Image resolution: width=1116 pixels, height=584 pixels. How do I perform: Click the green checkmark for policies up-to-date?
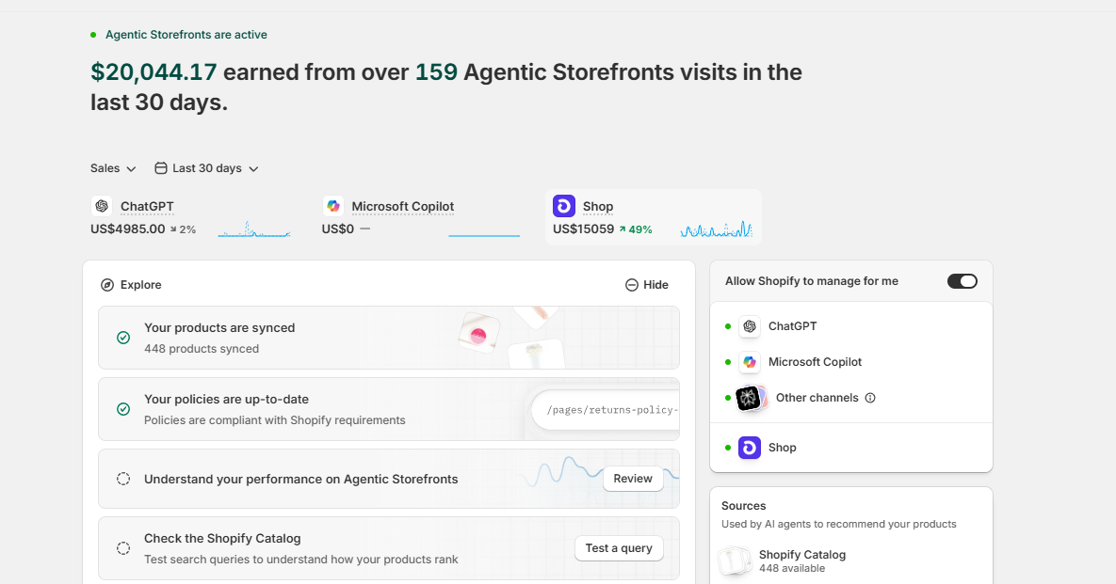tap(123, 409)
